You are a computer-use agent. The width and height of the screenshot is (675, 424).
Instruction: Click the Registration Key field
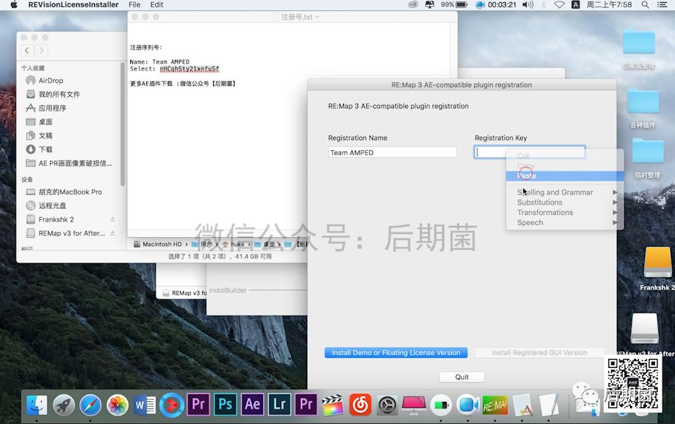(530, 151)
